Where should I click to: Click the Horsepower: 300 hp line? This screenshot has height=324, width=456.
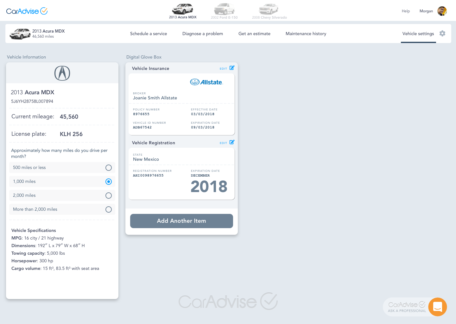32,261
